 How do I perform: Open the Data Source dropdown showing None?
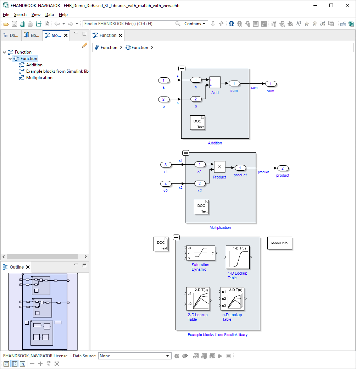coord(135,356)
